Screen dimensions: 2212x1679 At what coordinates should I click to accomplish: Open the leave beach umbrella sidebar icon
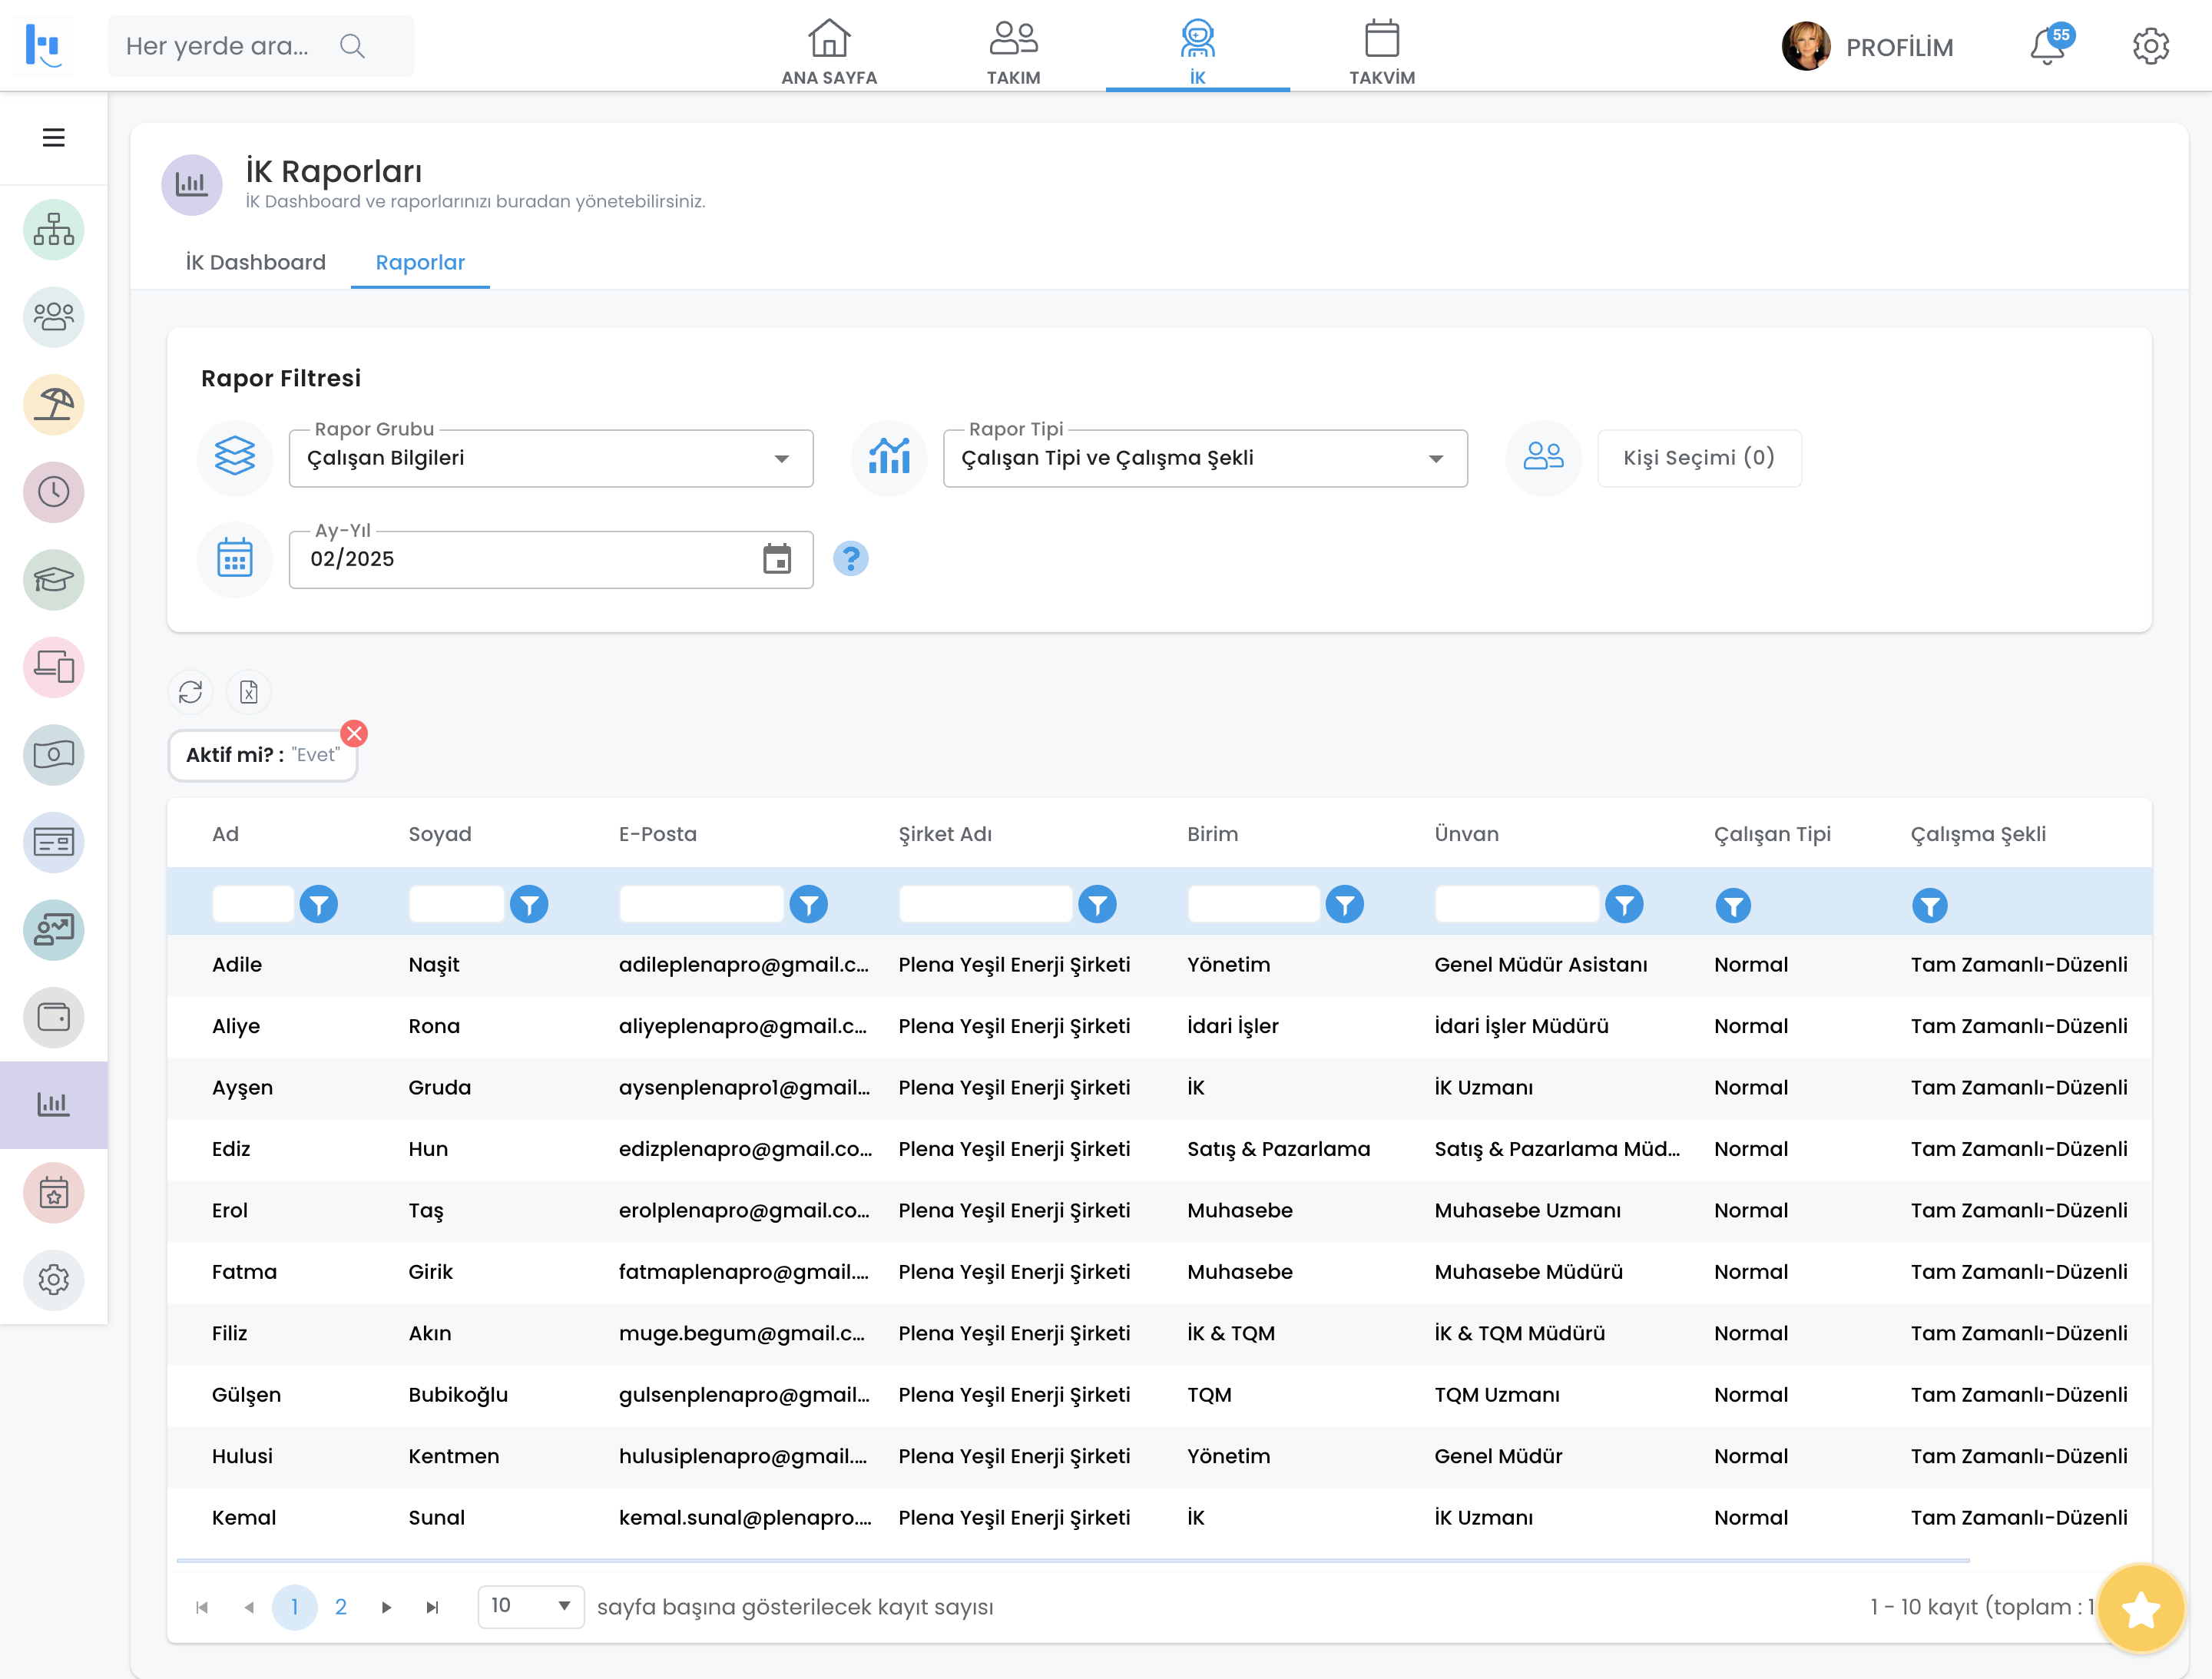click(x=53, y=404)
